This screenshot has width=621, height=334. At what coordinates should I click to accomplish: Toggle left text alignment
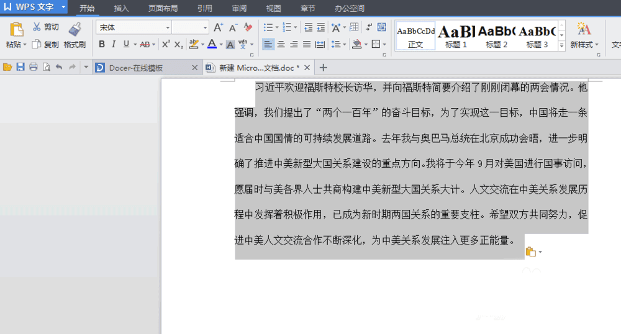268,44
